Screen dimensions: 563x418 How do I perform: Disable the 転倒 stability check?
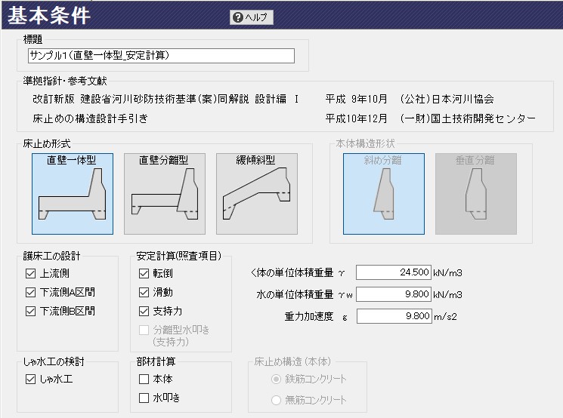click(x=144, y=273)
